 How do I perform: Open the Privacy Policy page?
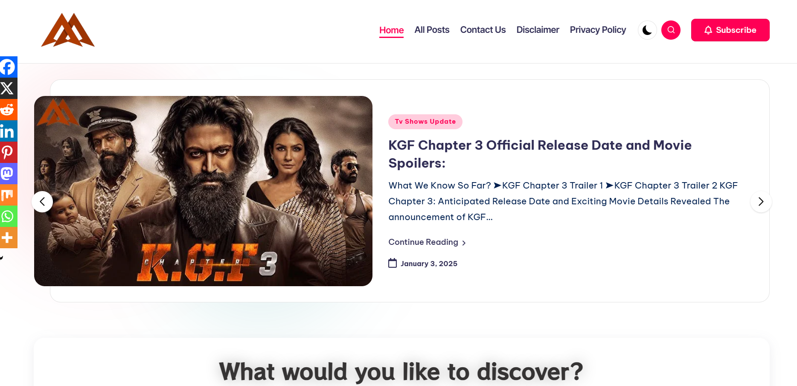pos(598,30)
